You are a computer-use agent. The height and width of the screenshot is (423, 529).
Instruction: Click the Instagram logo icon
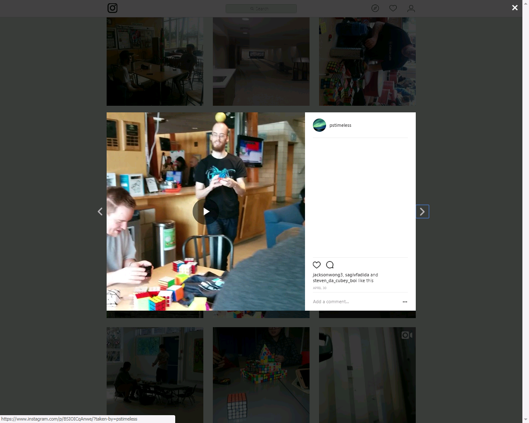(112, 8)
